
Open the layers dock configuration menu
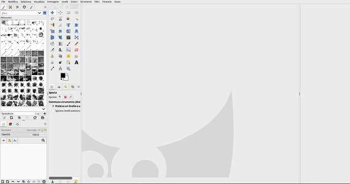coord(45,124)
